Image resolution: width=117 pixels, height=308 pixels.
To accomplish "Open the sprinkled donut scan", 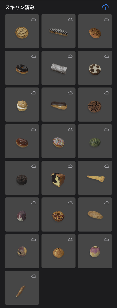I will tap(58, 141).
